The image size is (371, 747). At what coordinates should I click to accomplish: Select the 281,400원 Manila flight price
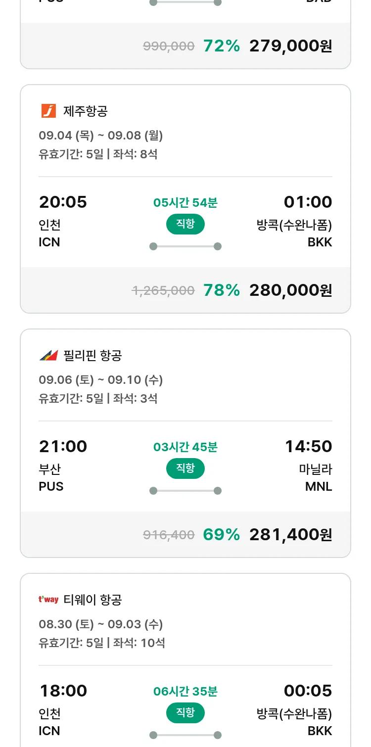click(290, 535)
